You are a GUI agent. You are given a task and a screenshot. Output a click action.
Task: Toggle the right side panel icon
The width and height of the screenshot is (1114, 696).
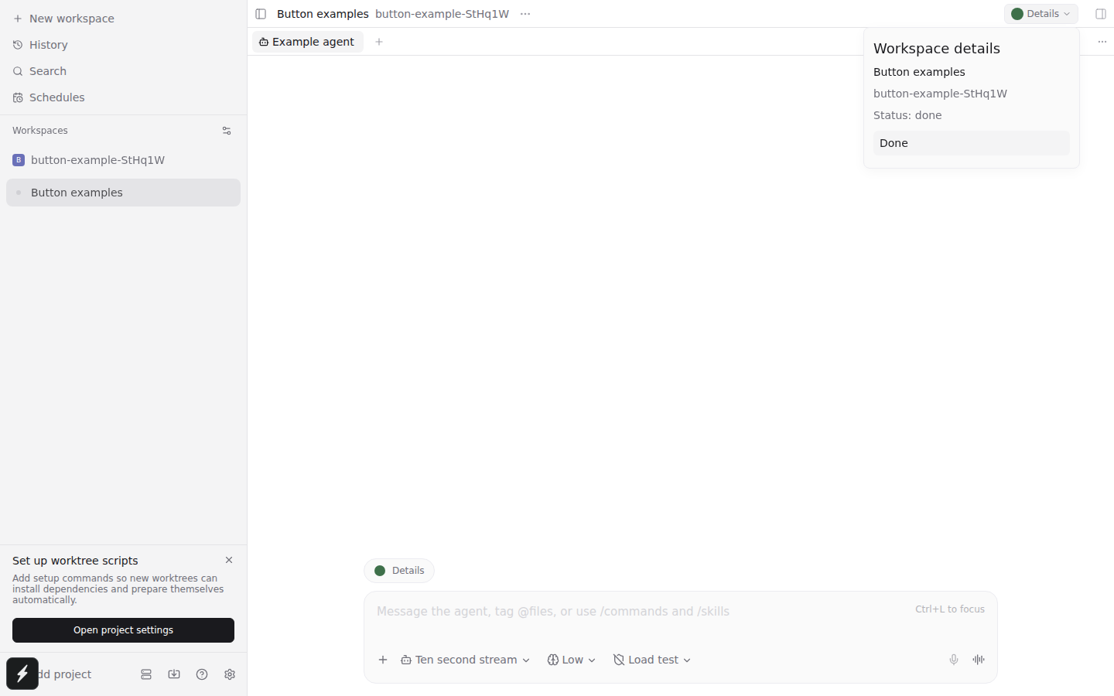tap(1101, 14)
